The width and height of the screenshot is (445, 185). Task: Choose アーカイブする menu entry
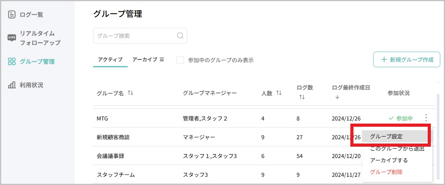(x=389, y=160)
